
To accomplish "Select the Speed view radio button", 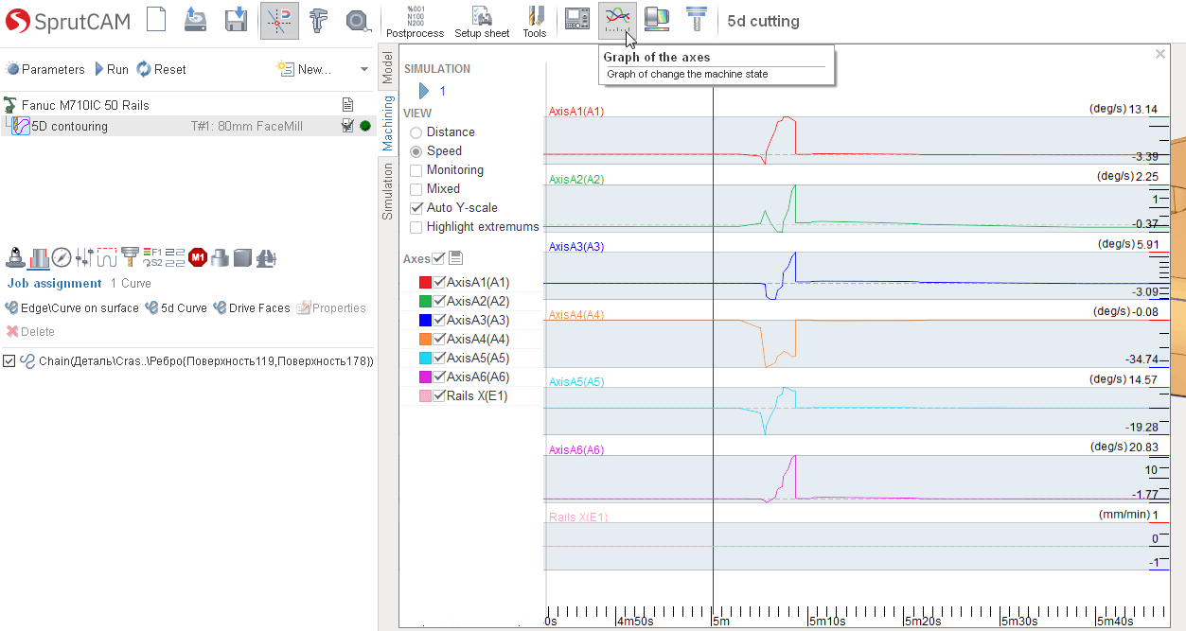I will 416,151.
